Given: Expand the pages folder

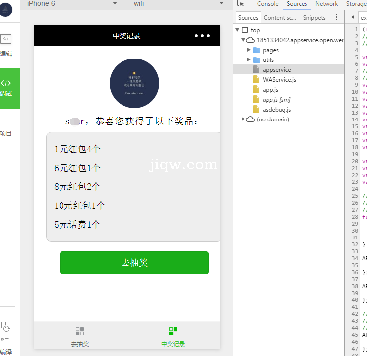Looking at the screenshot, I should [x=249, y=50].
